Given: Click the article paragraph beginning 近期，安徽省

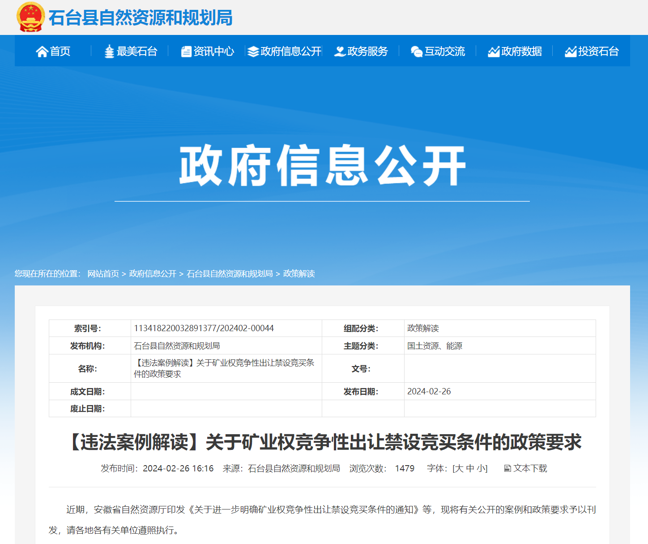Looking at the screenshot, I should (322, 520).
